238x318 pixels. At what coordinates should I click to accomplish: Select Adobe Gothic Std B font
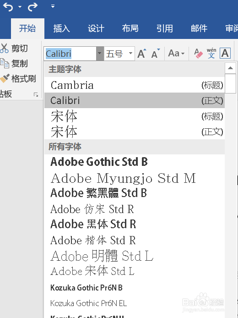(x=135, y=162)
